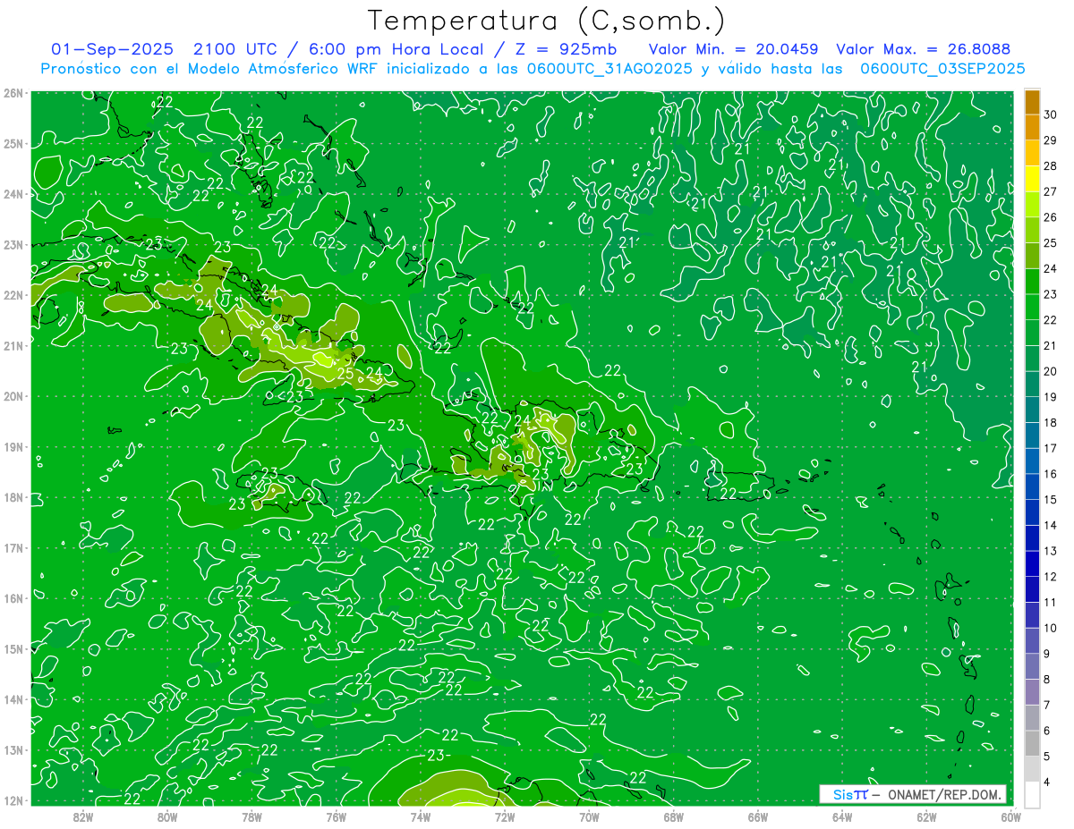Click the "23N" latitude axis label

pos(13,245)
